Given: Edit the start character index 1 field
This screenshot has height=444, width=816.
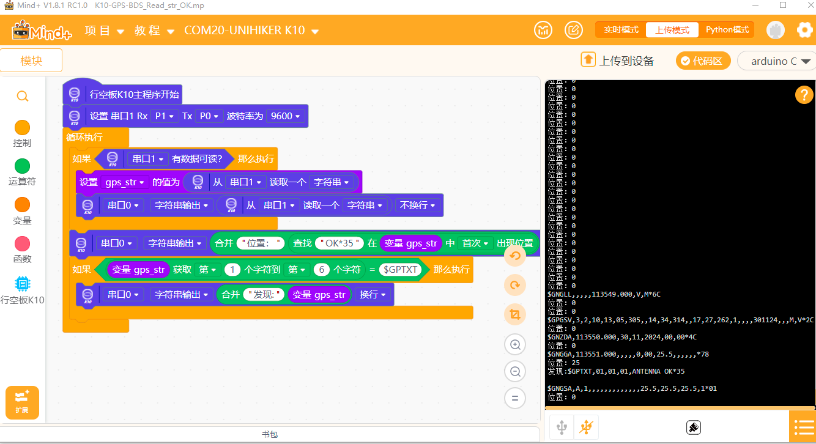Looking at the screenshot, I should tap(232, 269).
